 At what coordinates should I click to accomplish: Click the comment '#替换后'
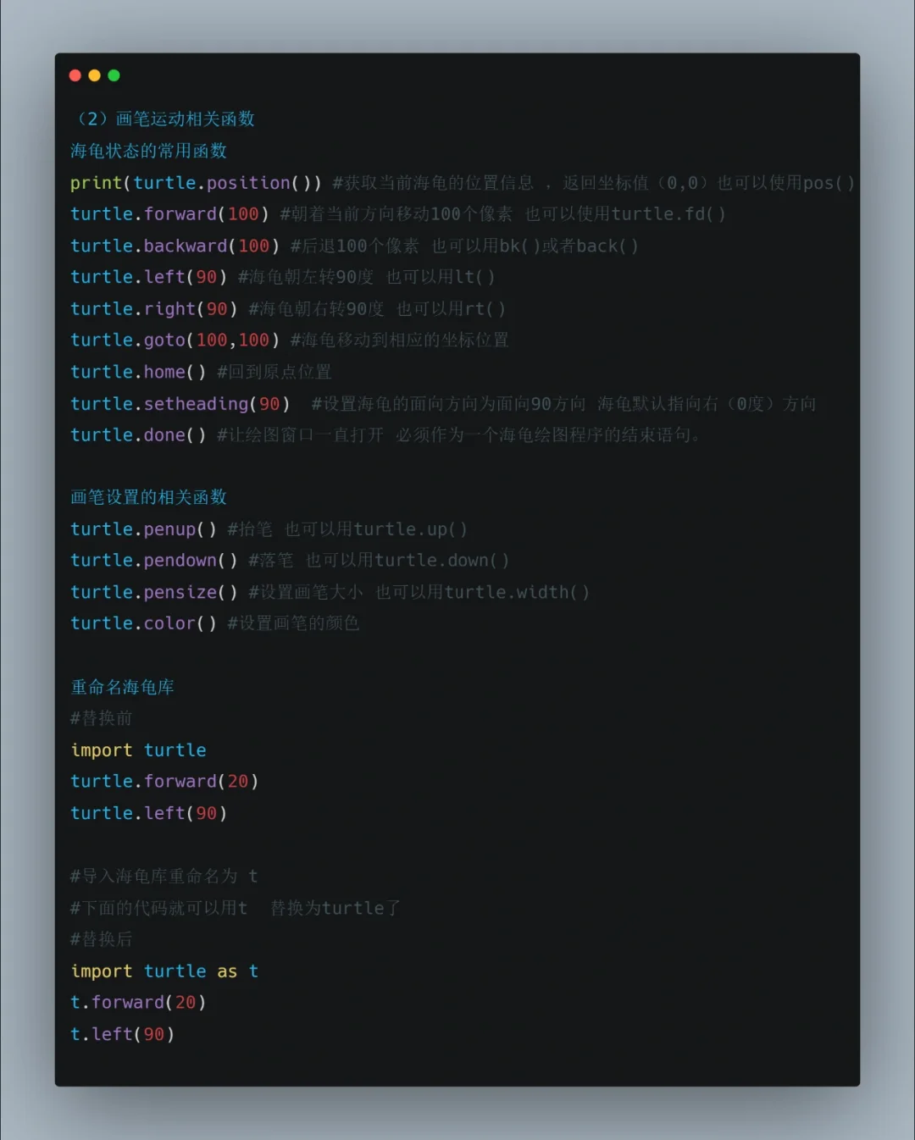pos(102,939)
